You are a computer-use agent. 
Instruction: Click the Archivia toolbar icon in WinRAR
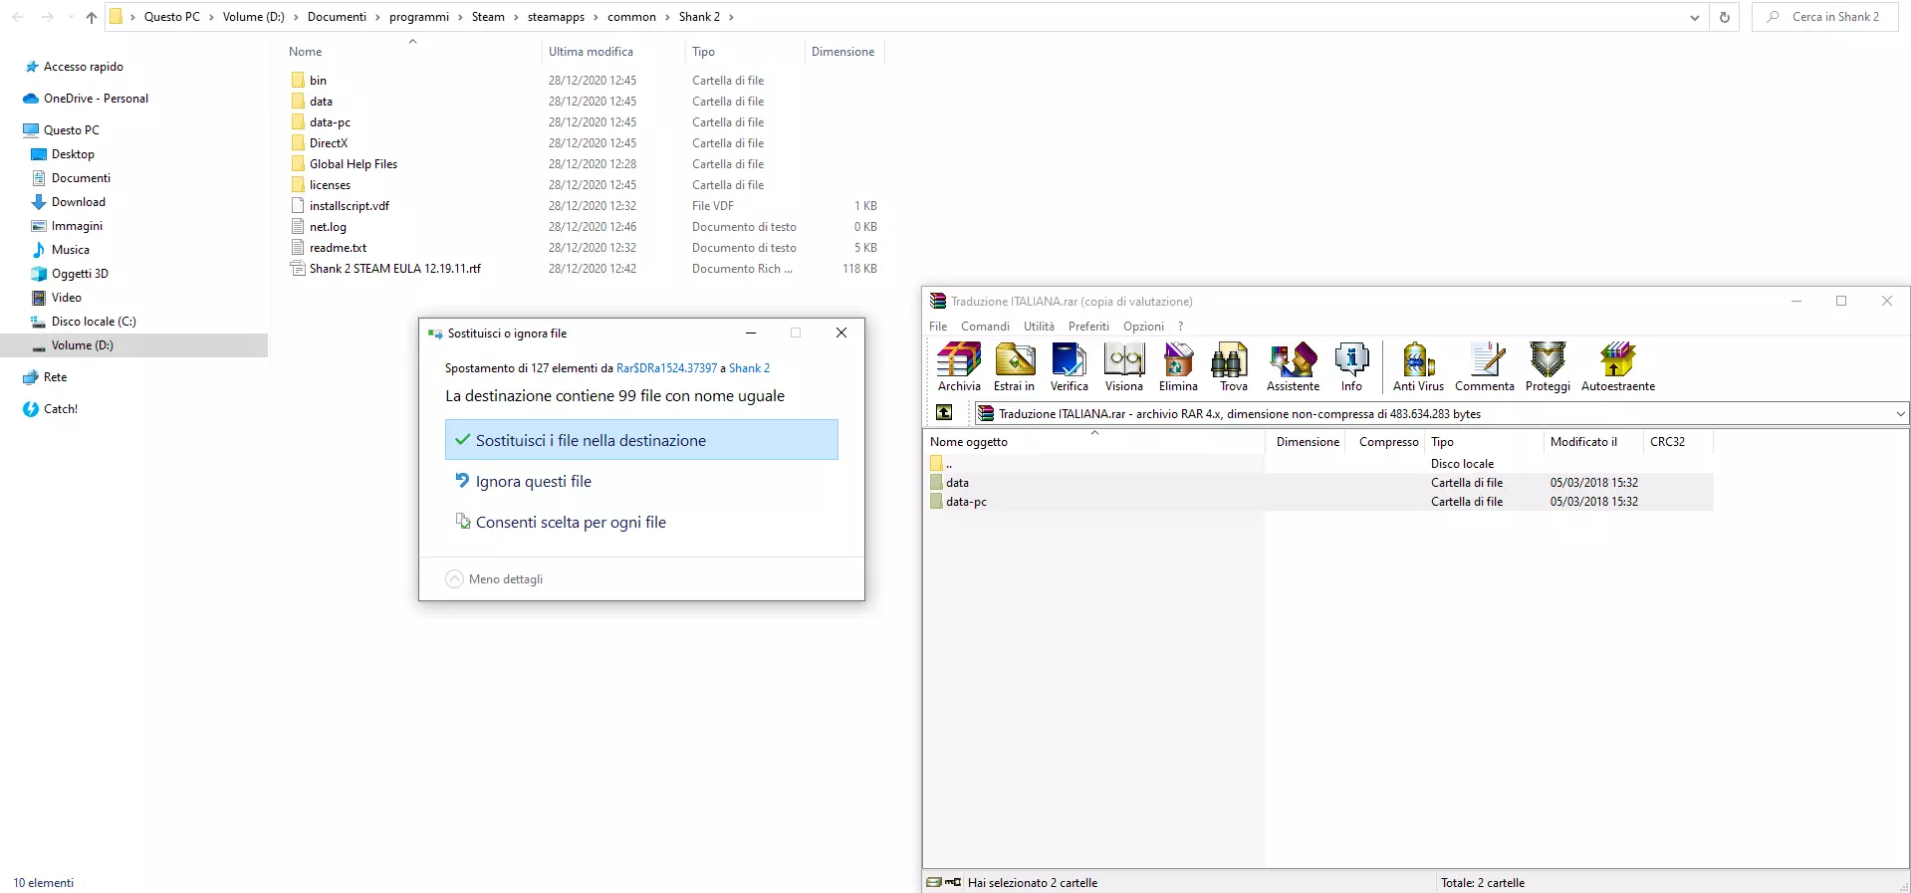(959, 366)
